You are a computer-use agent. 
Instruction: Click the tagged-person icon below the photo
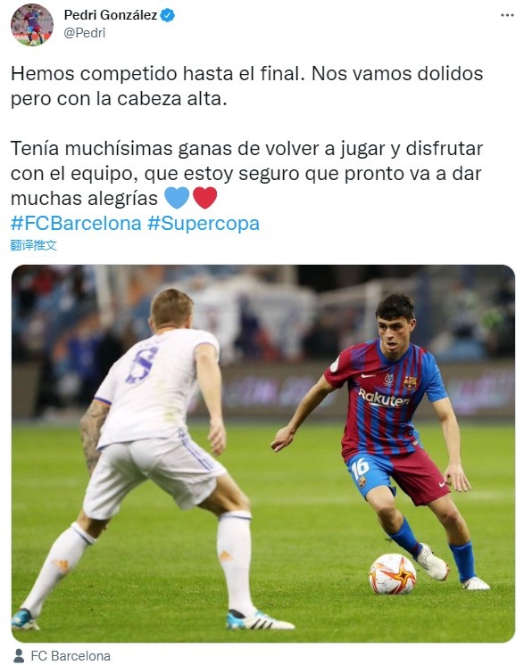[x=19, y=656]
